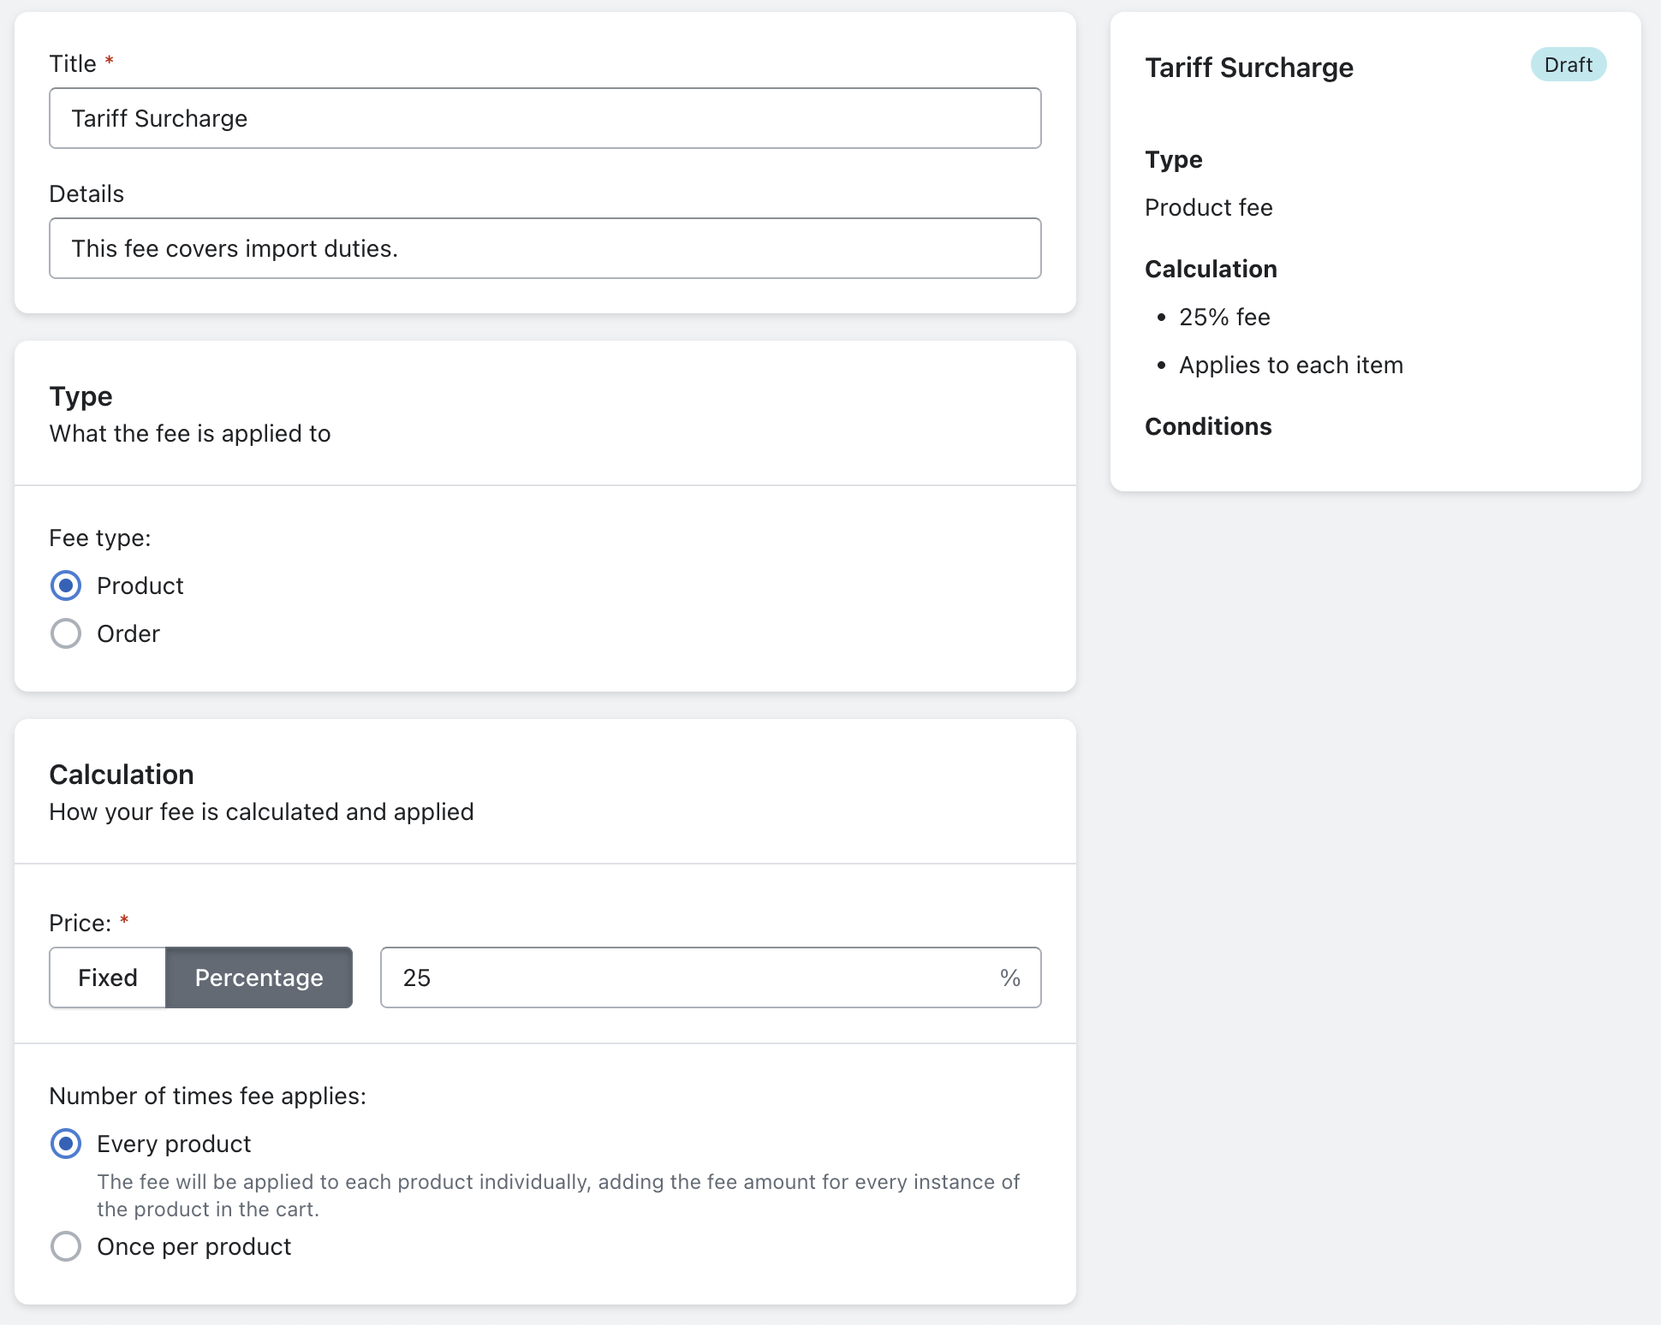Choose Every product radio option
Image resolution: width=1661 pixels, height=1325 pixels.
[66, 1144]
